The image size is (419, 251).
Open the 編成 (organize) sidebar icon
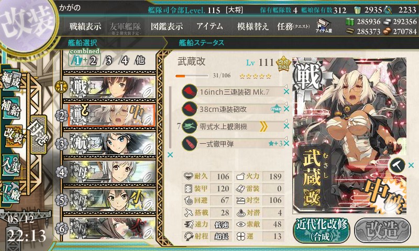pos(11,81)
